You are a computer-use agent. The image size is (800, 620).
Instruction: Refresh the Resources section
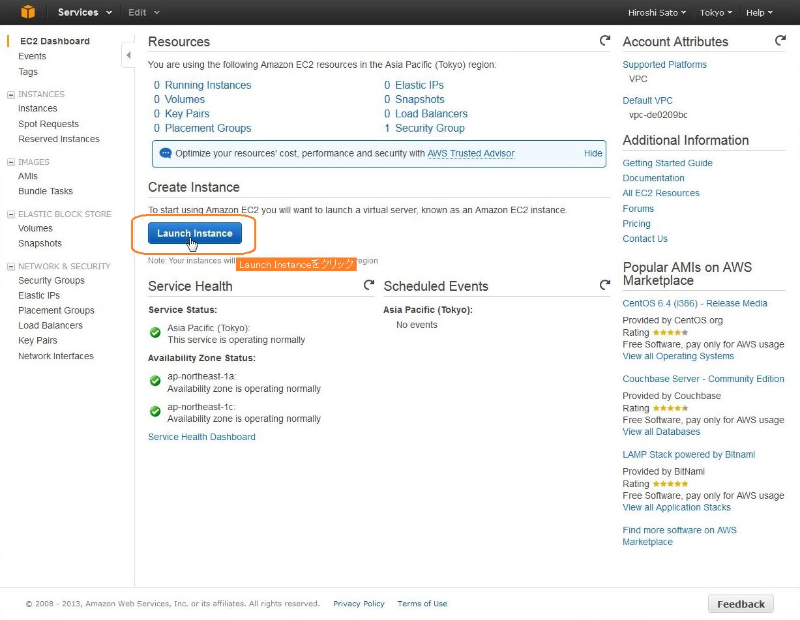(605, 40)
